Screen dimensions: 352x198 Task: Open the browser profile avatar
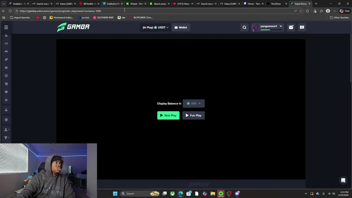coord(328,11)
